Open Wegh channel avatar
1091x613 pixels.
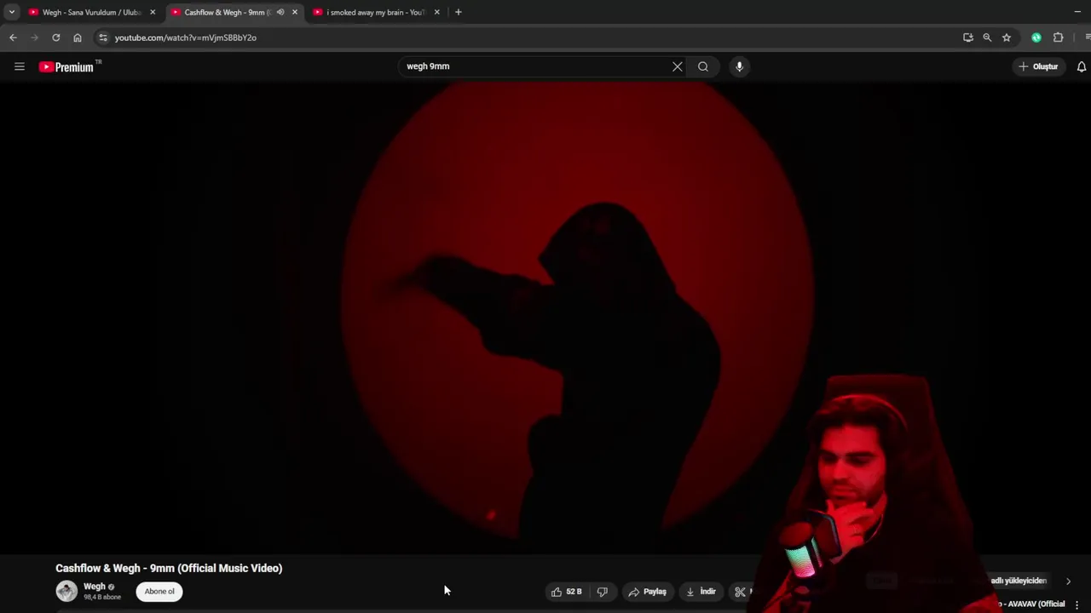[x=66, y=591]
